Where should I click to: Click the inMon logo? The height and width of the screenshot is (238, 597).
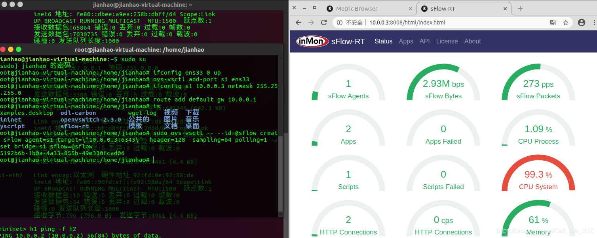pyautogui.click(x=312, y=41)
